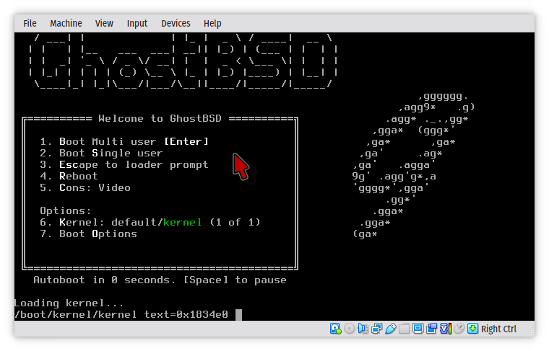Screen dimensions: 549x351
Task: Click the shared folders status icon
Action: pyautogui.click(x=404, y=329)
